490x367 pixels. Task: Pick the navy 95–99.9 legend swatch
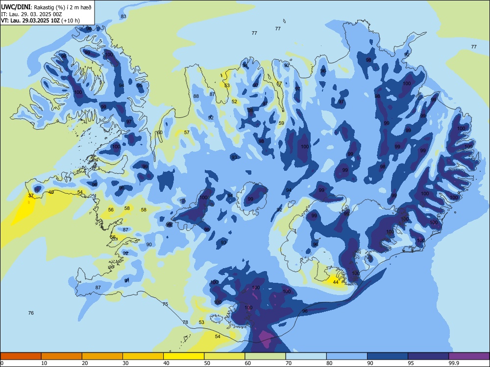point(428,356)
